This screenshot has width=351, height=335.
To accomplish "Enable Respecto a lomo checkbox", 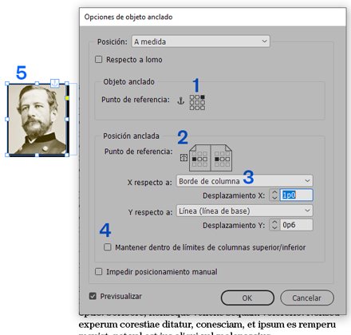I will coord(98,59).
